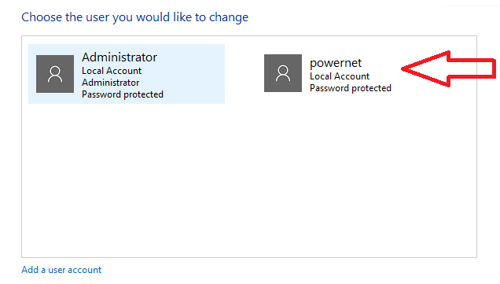Click the Administrator role line below Local Account
The height and width of the screenshot is (284, 500).
(110, 83)
